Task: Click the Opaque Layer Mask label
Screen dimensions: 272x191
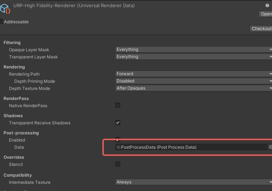Action: (29, 50)
